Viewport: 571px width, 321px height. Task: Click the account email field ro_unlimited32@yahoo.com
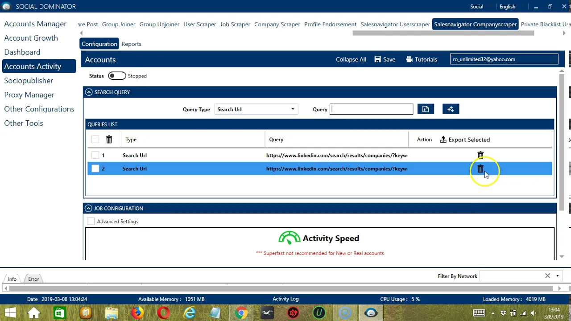point(504,59)
